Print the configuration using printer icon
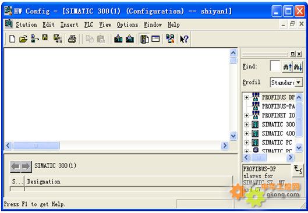Screen dimensions: 308x213 (72, 39)
